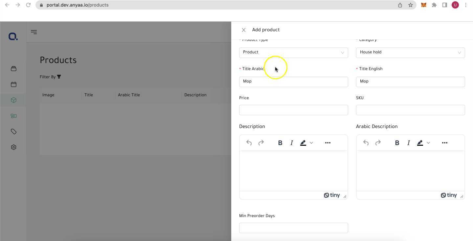
Task: Select the Description column header
Action: (x=195, y=95)
